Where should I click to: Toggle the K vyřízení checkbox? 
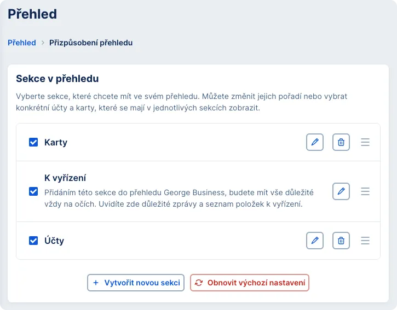[x=33, y=191]
